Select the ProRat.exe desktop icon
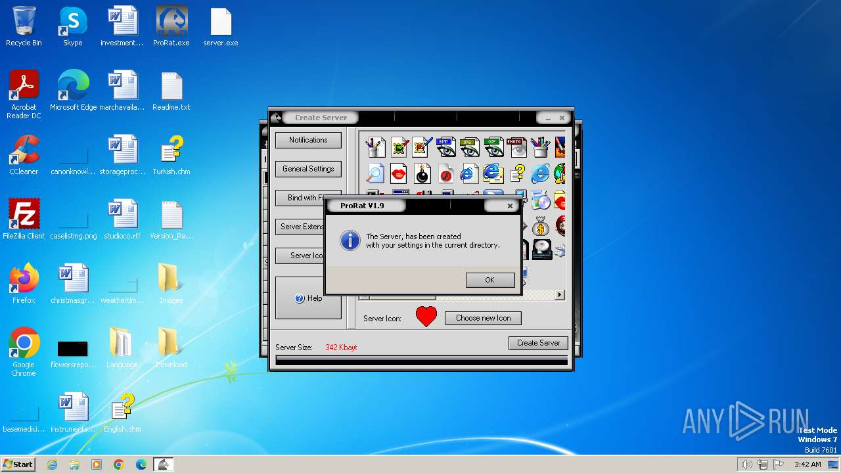Image resolution: width=841 pixels, height=473 pixels. click(171, 27)
